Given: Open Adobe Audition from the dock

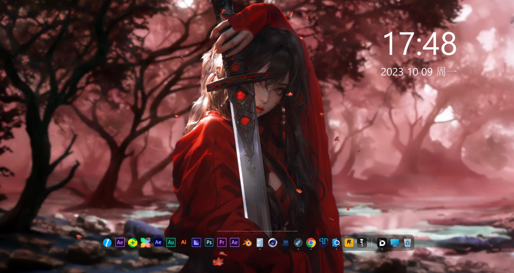Looking at the screenshot, I should click(x=171, y=242).
